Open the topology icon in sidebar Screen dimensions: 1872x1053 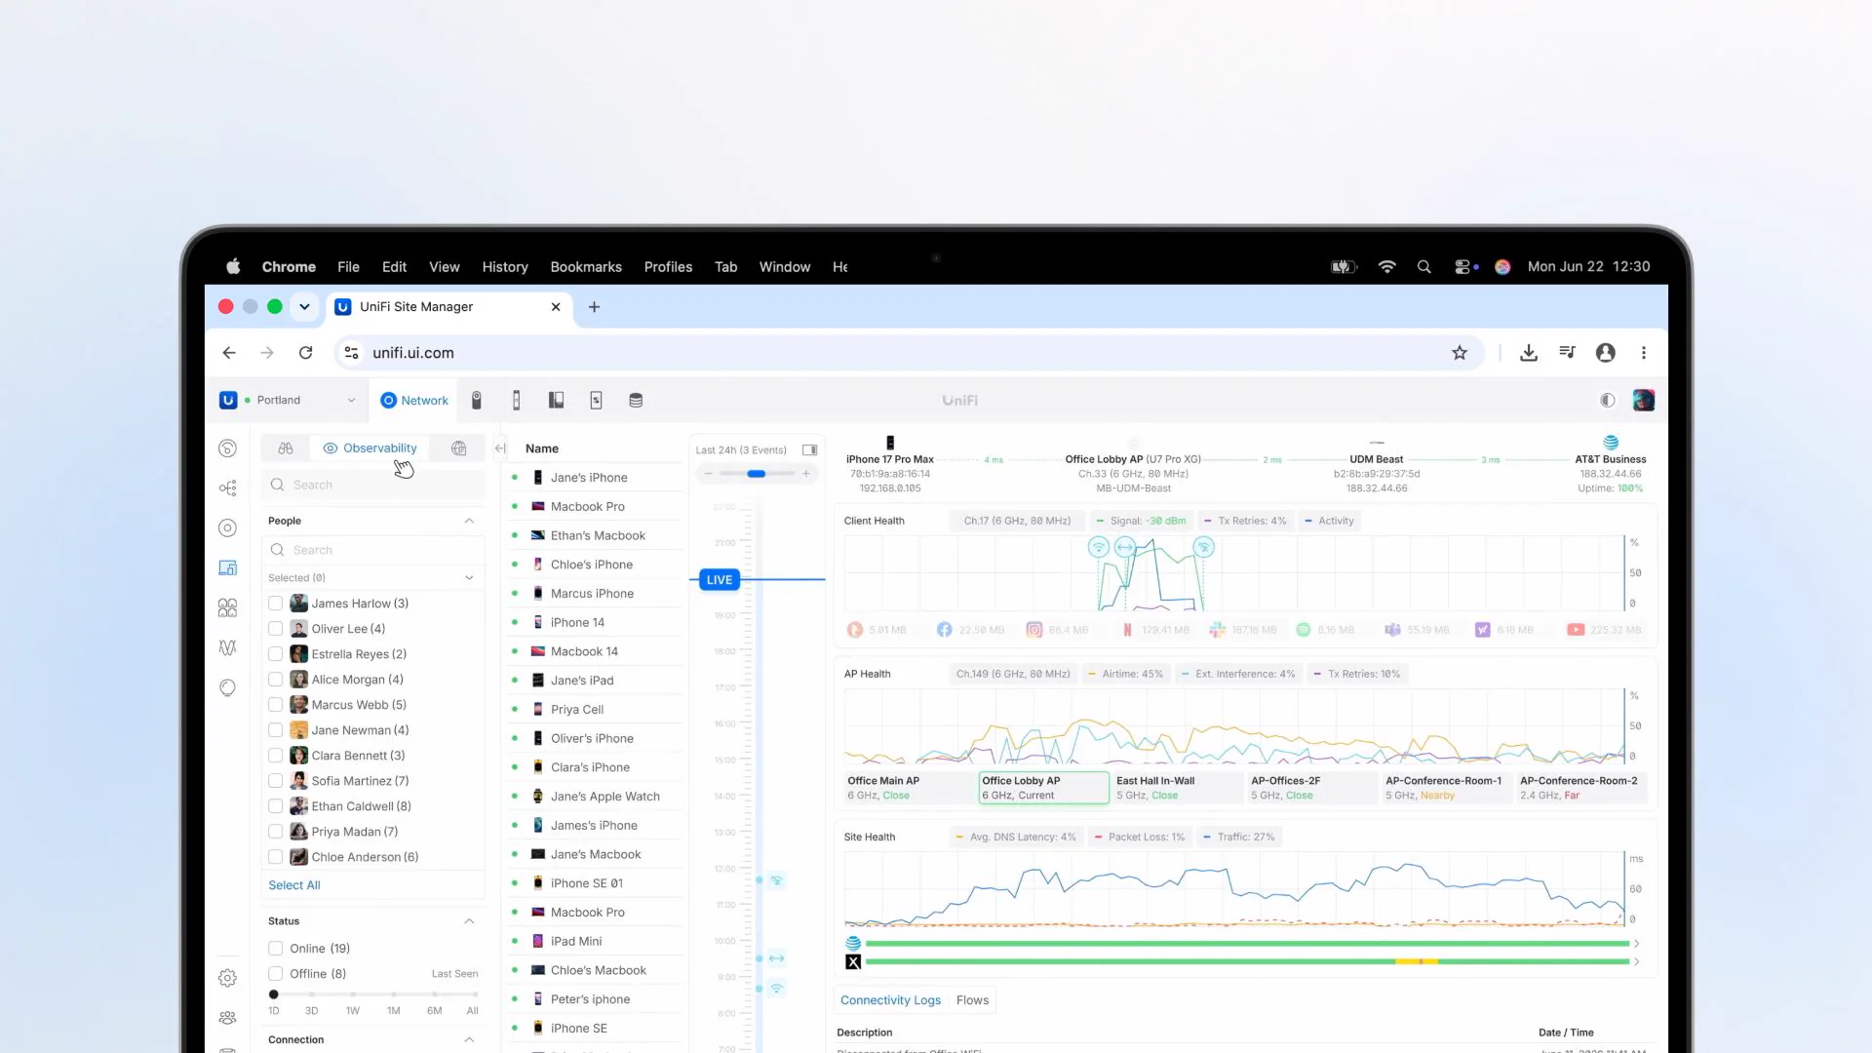pyautogui.click(x=227, y=488)
